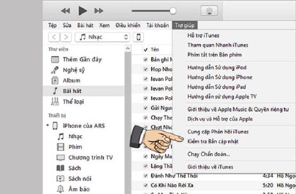Open Hướng dẫn sử dụng Apple TV
The image size is (296, 194).
pos(222,97)
